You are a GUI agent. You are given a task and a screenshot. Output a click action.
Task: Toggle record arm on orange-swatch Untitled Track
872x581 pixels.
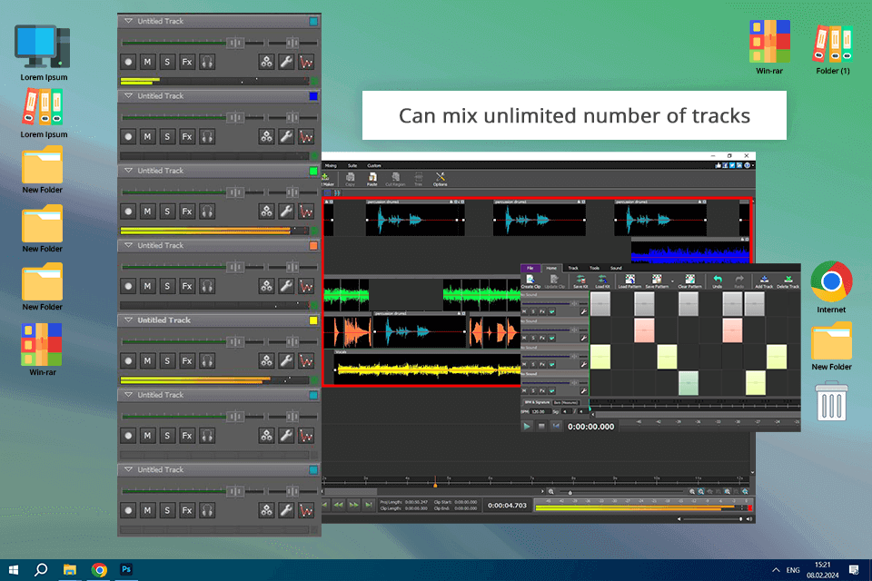pyautogui.click(x=128, y=286)
